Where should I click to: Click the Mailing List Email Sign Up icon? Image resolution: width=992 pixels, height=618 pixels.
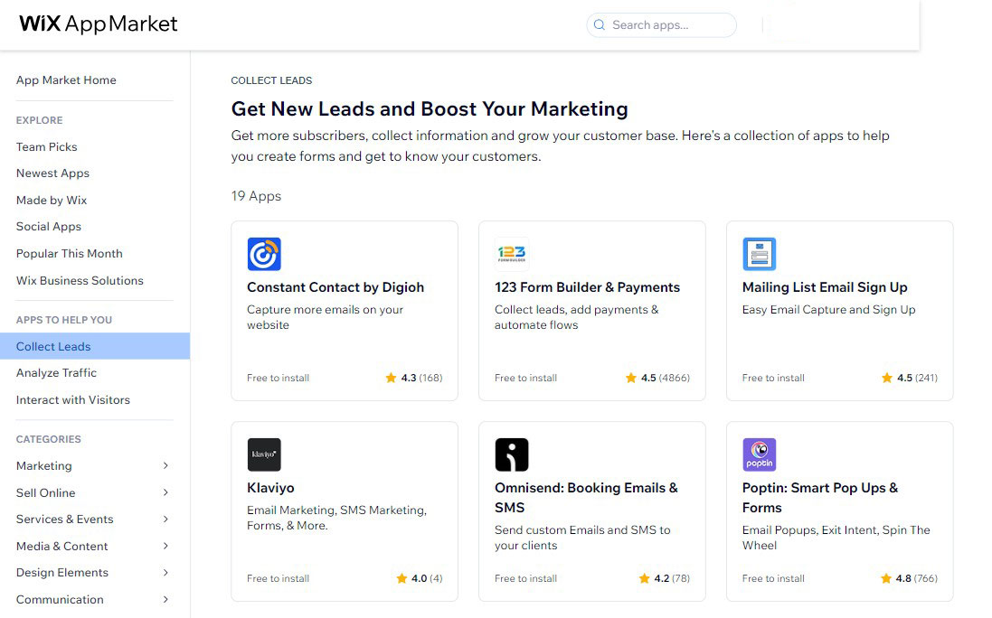pos(760,255)
